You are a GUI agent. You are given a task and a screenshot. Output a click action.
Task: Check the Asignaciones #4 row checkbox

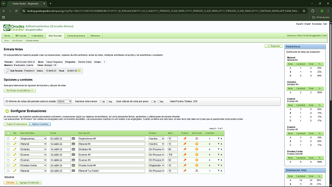click(x=8, y=139)
